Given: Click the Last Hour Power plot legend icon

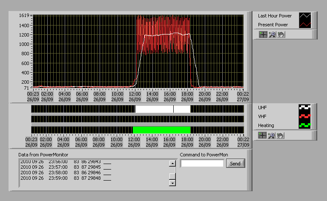Looking at the screenshot, I should [x=305, y=16].
